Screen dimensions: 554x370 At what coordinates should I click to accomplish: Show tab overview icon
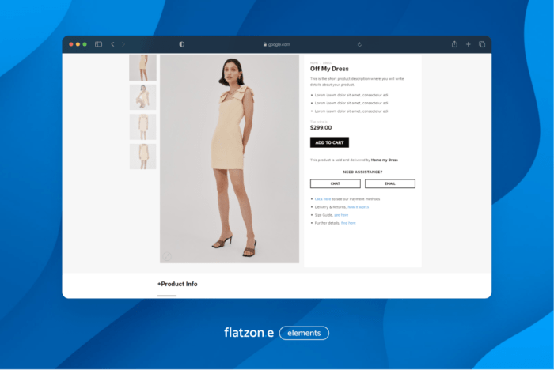481,44
